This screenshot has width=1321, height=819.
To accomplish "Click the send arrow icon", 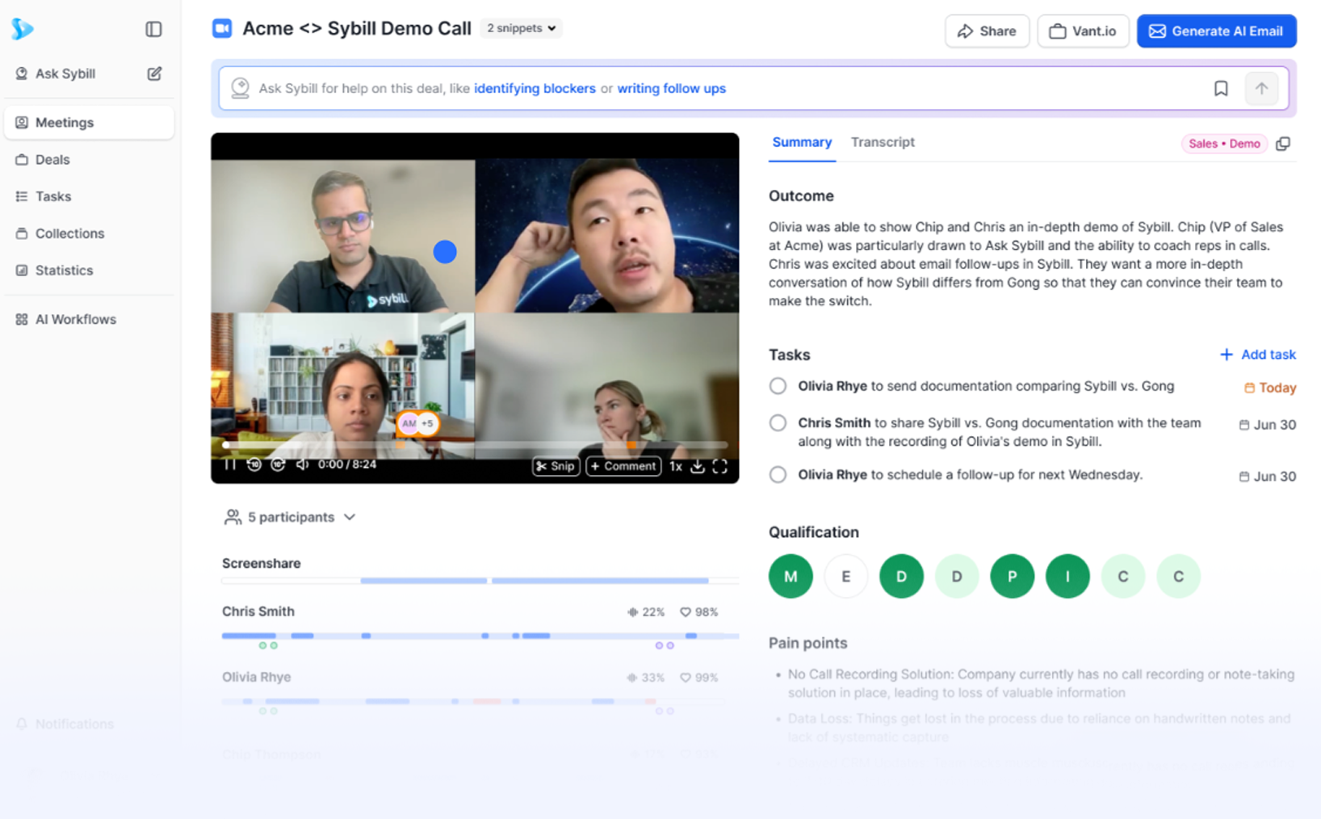I will pos(1261,89).
